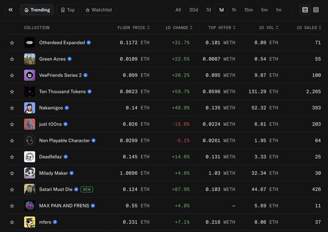Sort by 1D Sales column
This screenshot has width=328, height=232.
point(309,27)
